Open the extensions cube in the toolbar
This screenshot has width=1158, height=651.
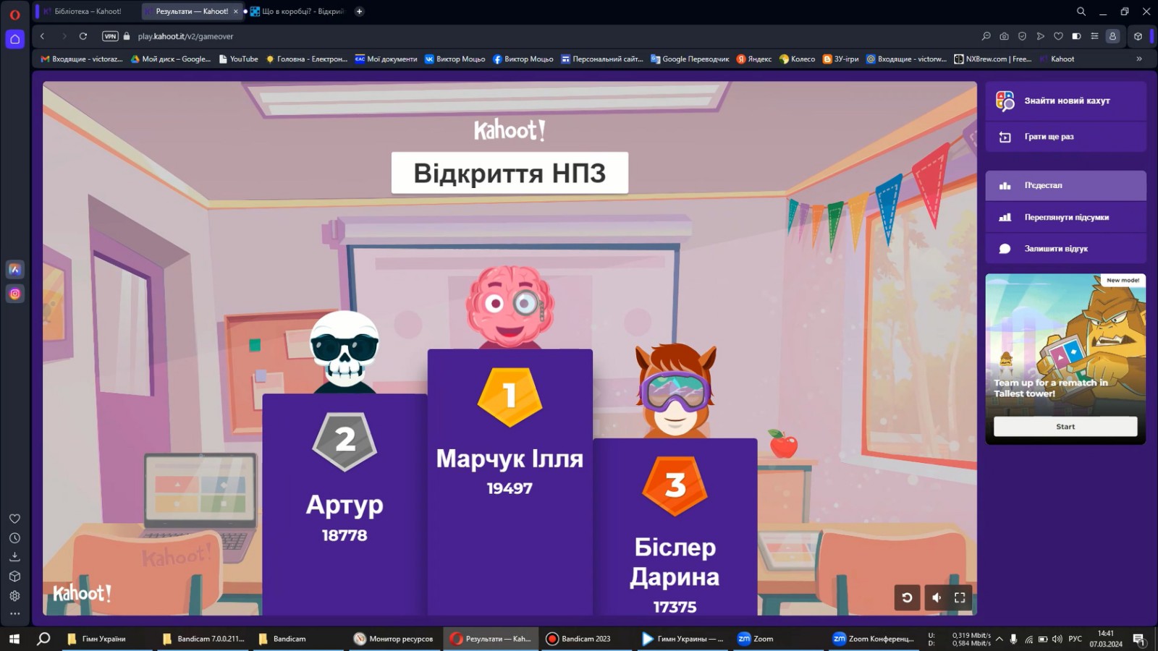tap(1138, 36)
